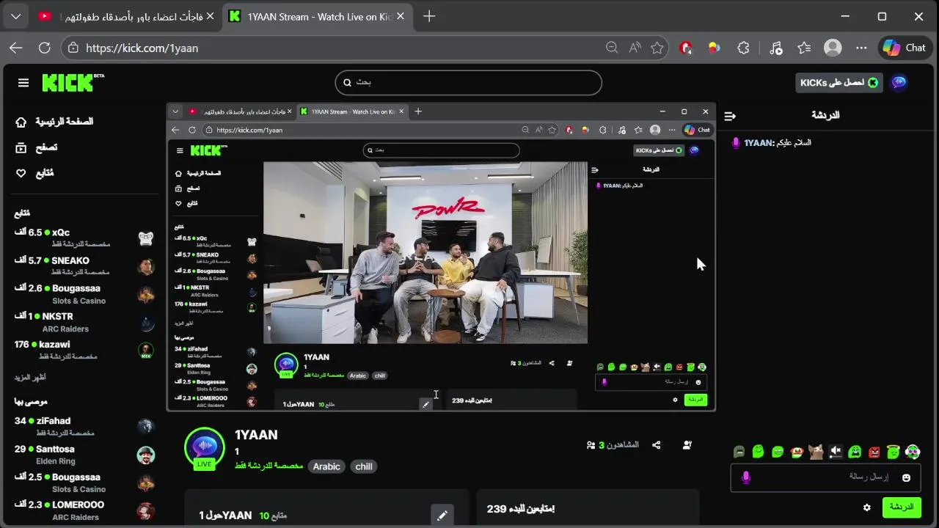
Task: Click the 1YAAN channel avatar with LIVE badge
Action: (x=204, y=448)
